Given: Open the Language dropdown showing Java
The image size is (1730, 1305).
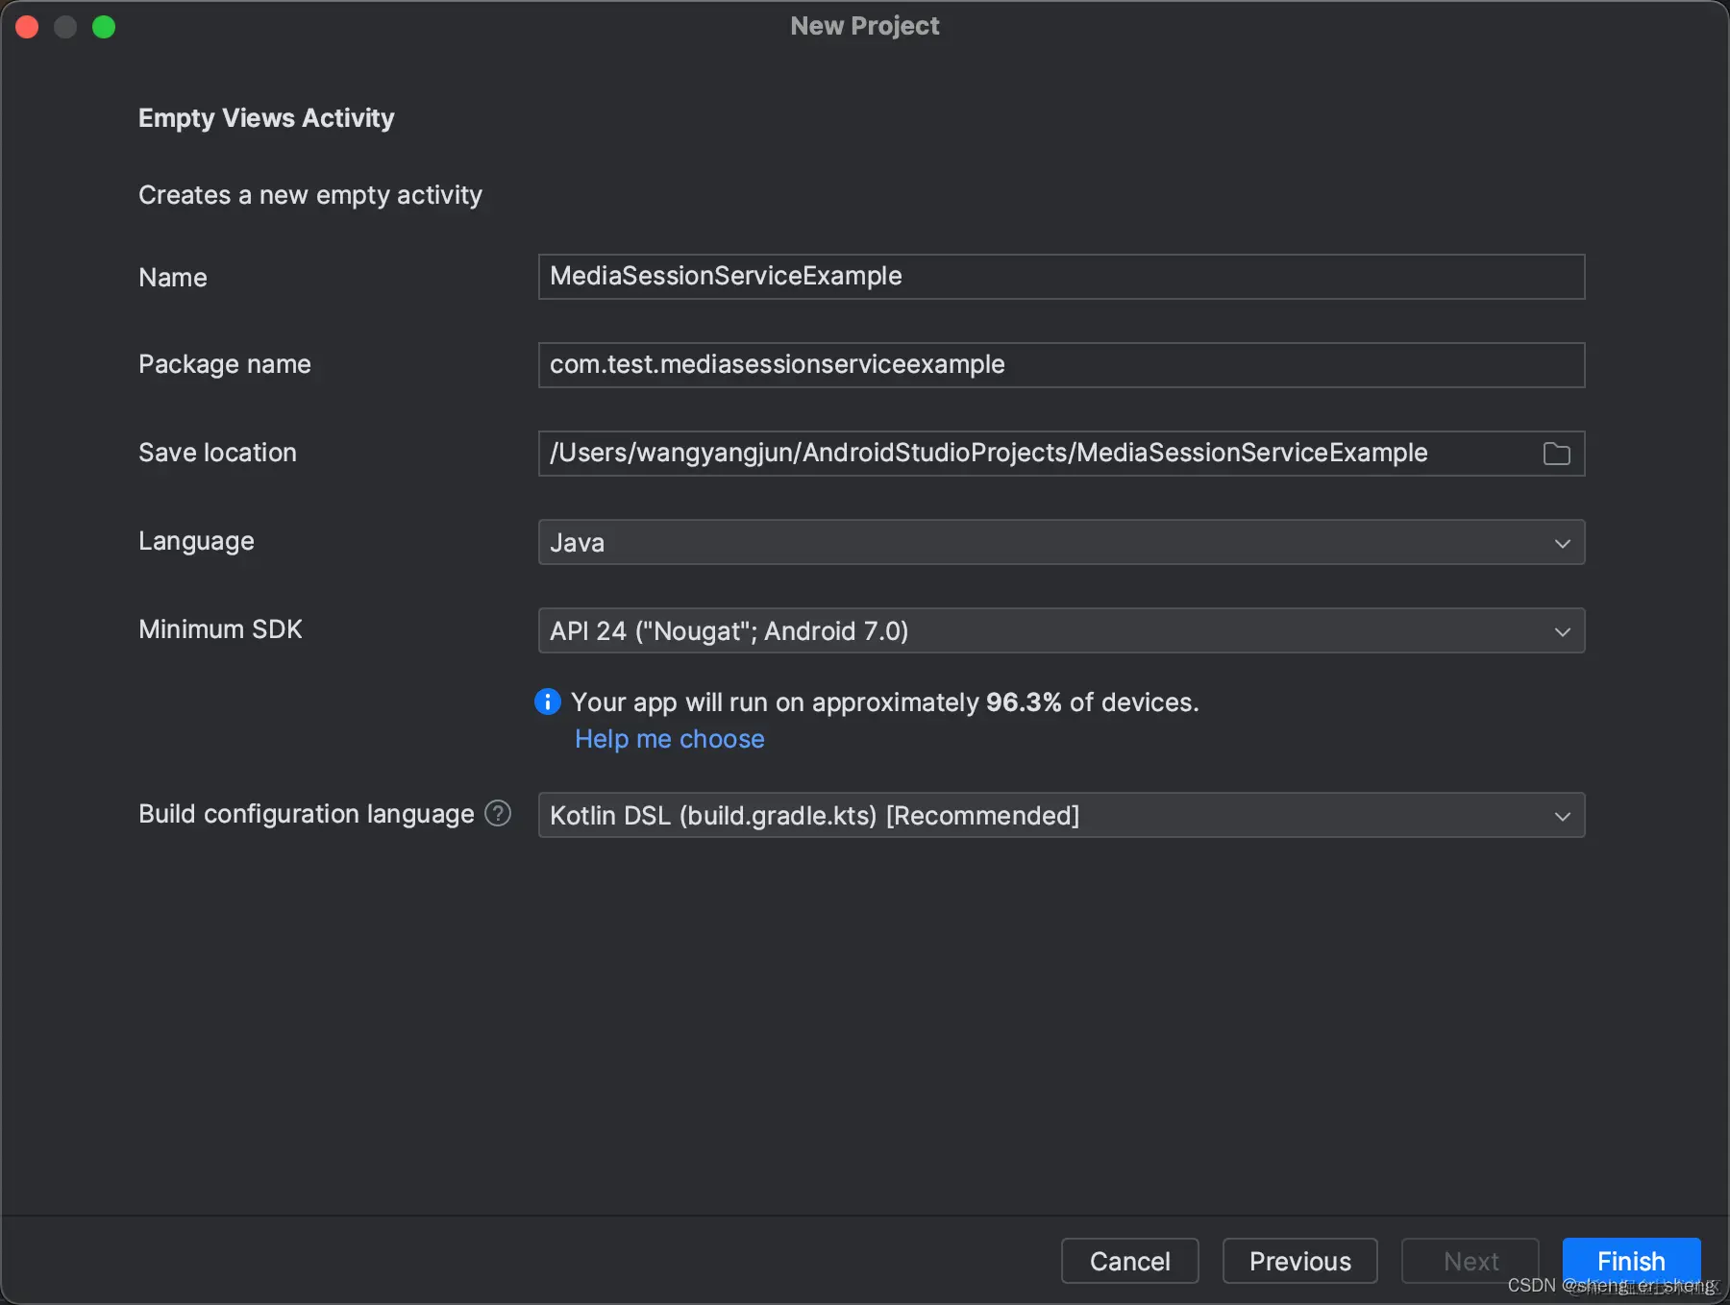Looking at the screenshot, I should [x=1060, y=543].
